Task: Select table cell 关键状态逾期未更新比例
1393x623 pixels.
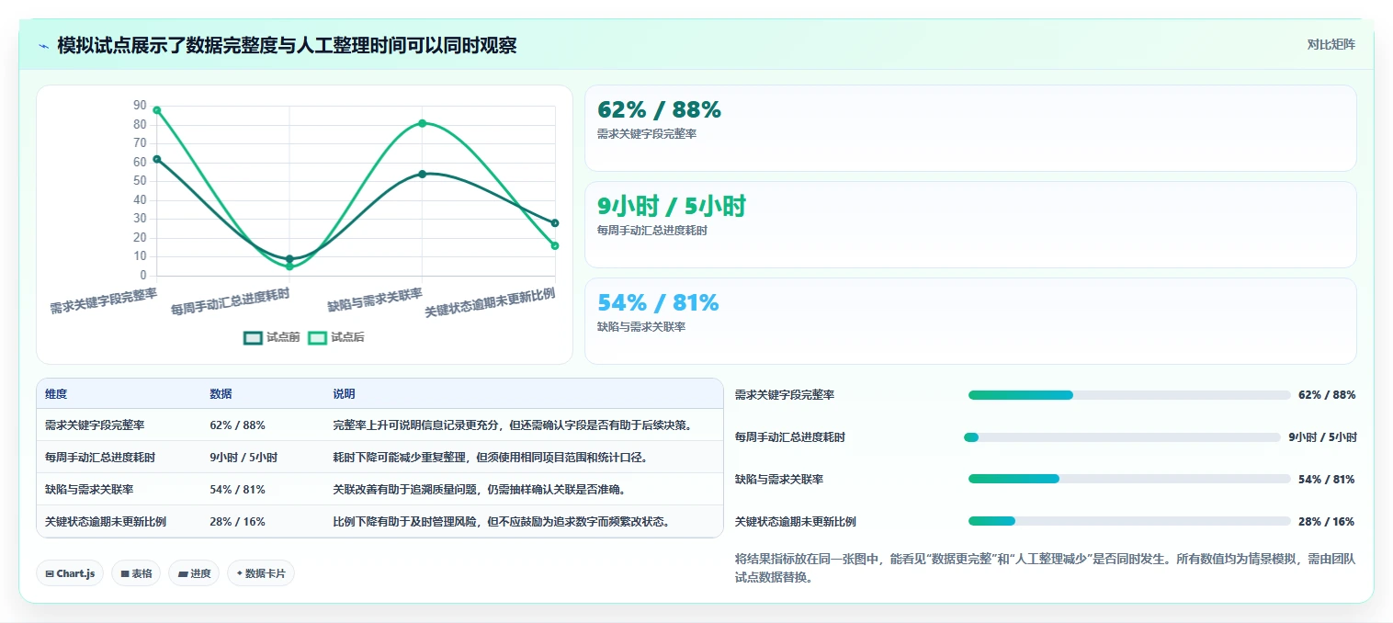Action: coord(106,522)
